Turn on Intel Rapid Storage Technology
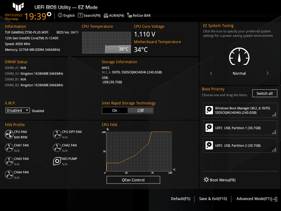This screenshot has width=281, height=211. coord(115,110)
